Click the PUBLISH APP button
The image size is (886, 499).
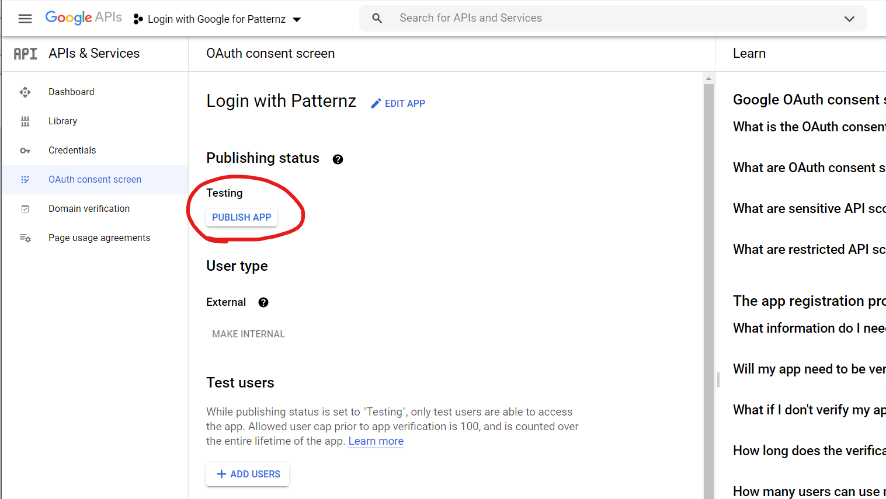(x=242, y=217)
